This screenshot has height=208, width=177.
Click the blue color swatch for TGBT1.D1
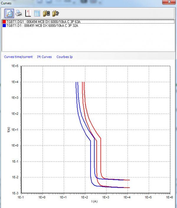(x=4, y=26)
